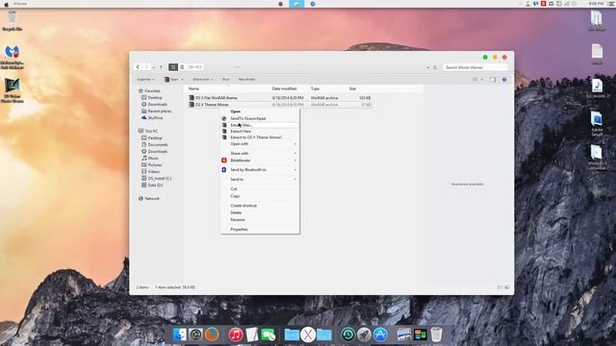Click the Finder icon in the dock

(180, 334)
